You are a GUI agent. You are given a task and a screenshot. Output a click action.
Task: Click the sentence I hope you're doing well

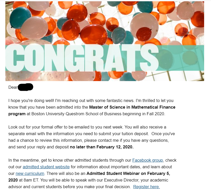[x=31, y=100]
